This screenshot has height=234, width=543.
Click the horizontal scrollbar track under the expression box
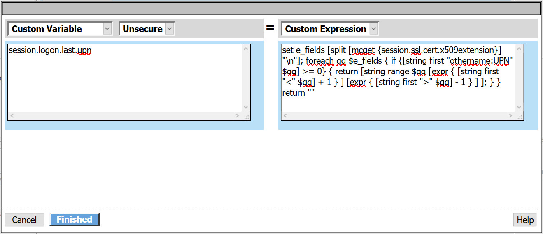pos(398,116)
